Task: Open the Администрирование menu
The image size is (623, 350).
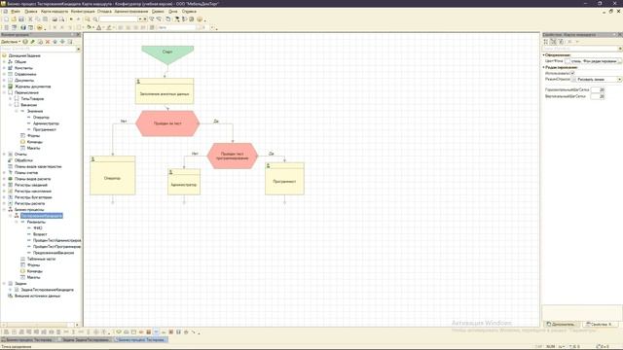Action: tap(131, 12)
